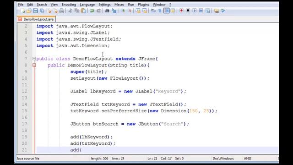Click line number 12 in the margin
Screen dimensions: 293x165
pos(24,91)
